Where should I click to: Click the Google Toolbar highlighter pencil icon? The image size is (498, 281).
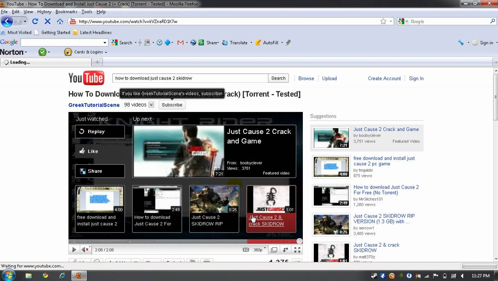click(288, 43)
